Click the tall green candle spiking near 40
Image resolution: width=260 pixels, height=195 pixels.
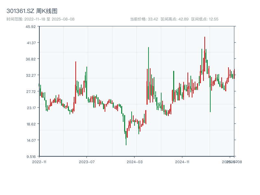(x=149, y=73)
